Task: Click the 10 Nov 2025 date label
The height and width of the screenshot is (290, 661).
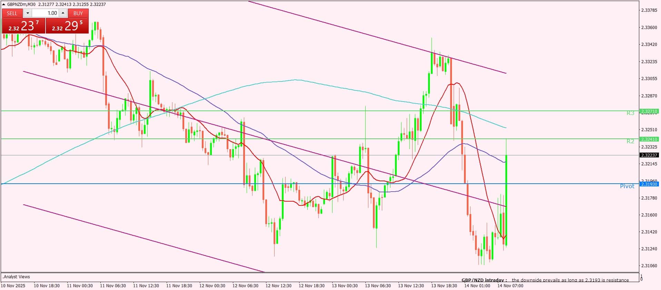Action: click(x=13, y=286)
